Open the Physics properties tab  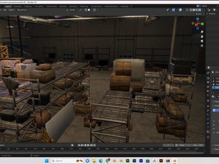[x=208, y=119]
